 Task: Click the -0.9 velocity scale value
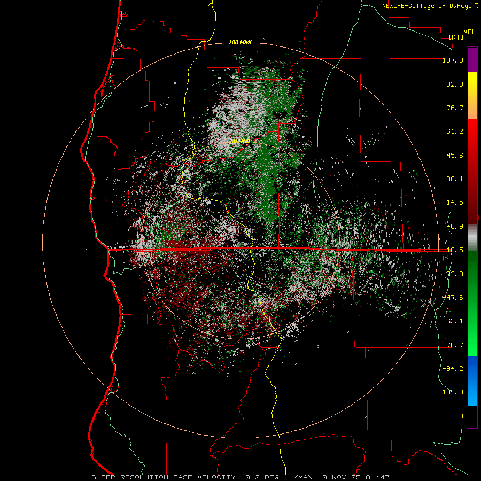click(x=455, y=226)
